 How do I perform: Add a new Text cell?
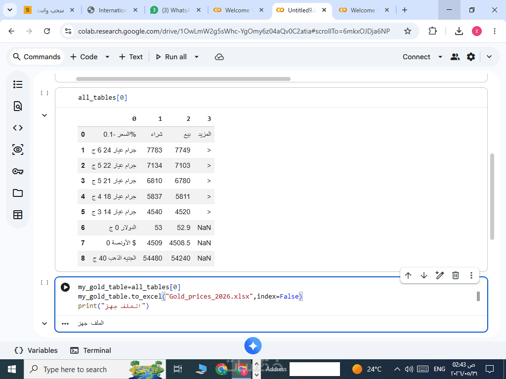131,57
